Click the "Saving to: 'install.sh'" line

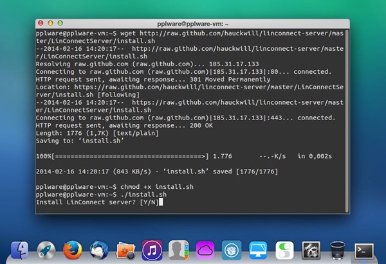80,141
